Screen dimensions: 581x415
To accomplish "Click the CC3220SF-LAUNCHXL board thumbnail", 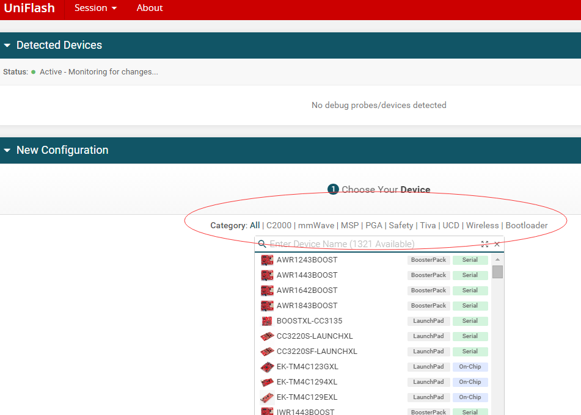I will pyautogui.click(x=267, y=352).
